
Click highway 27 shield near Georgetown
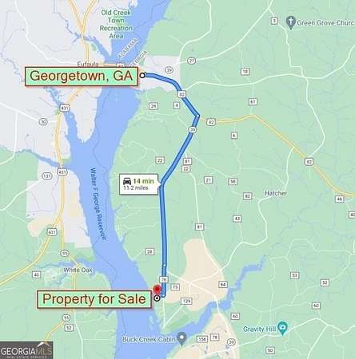coord(191,61)
